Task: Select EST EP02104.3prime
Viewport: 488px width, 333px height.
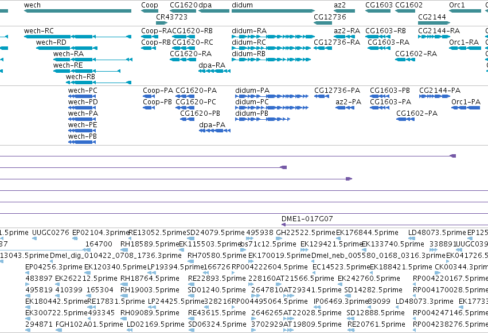Action: pos(75,238)
